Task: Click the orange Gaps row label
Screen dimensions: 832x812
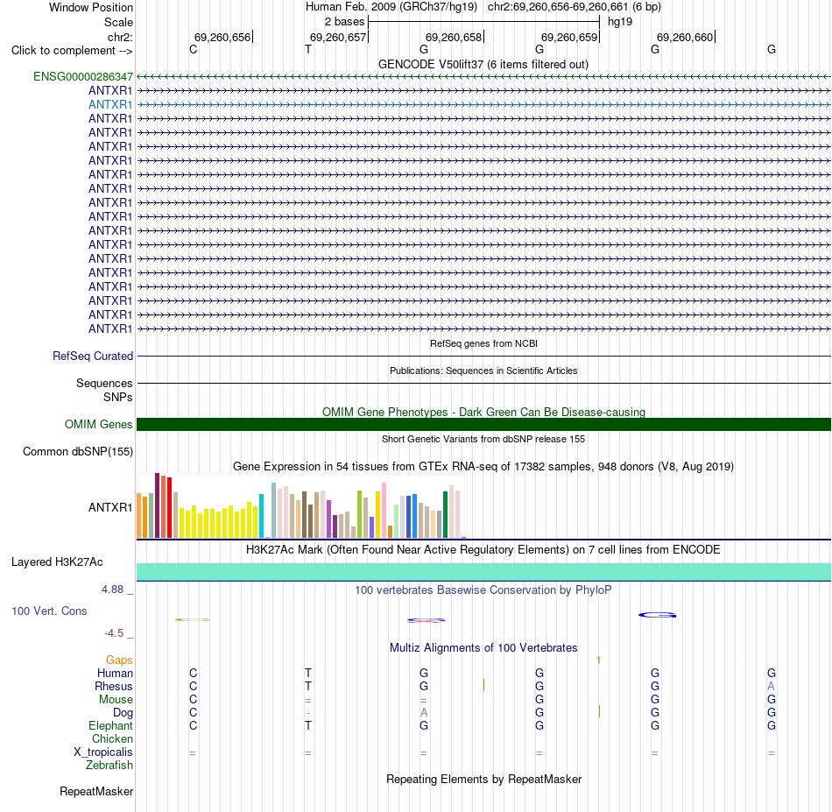Action: 119,660
